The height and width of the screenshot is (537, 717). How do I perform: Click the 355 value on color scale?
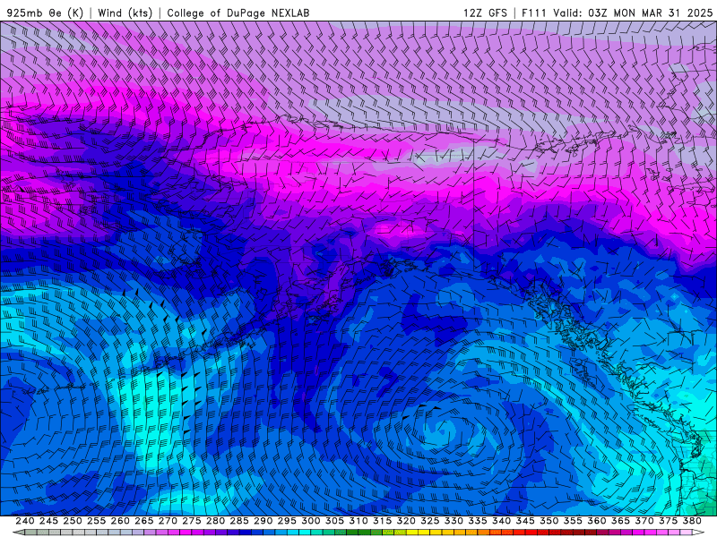[x=573, y=521]
